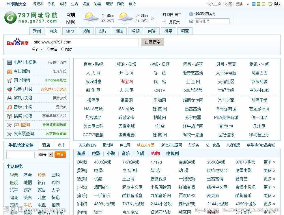Open the 酒店 tab beside 手机快速充值
This screenshot has height=215, width=284.
[x=46, y=145]
